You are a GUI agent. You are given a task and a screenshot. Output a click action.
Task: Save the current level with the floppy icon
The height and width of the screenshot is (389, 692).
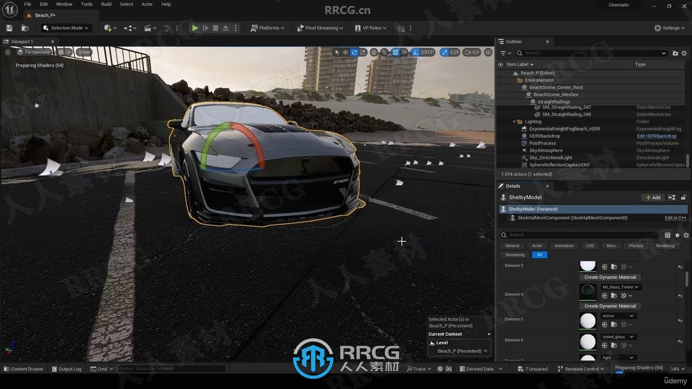point(9,28)
